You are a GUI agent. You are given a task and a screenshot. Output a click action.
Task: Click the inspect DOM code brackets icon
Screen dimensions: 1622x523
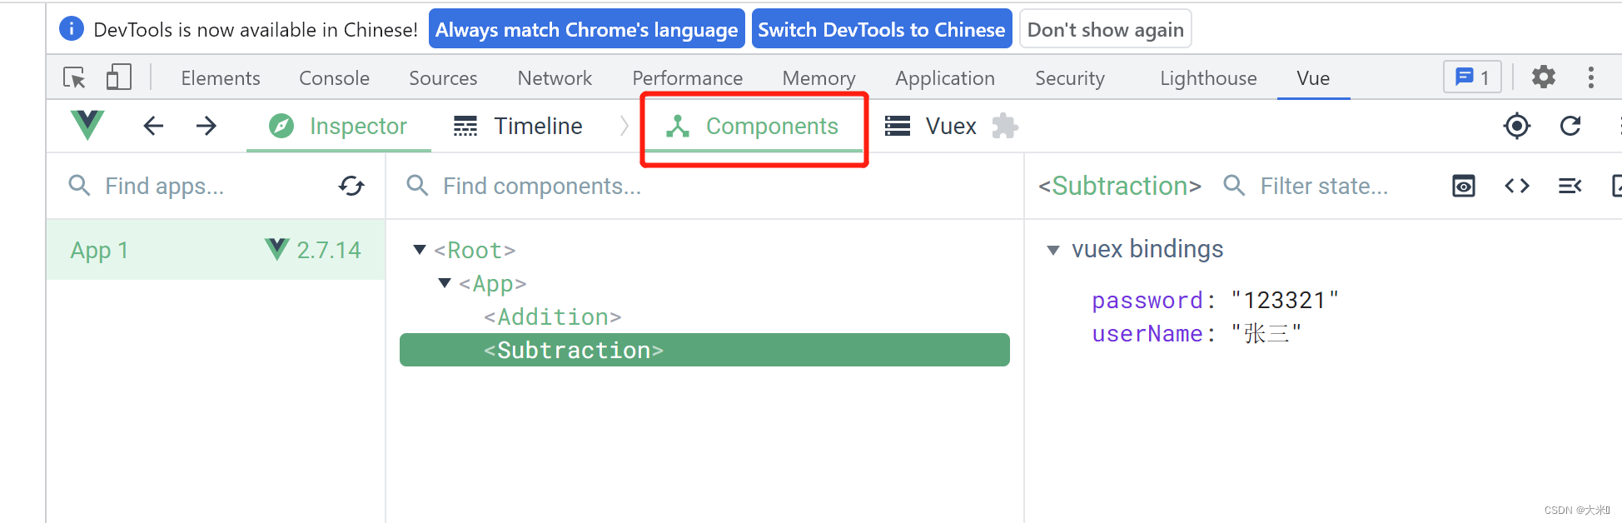1517,186
